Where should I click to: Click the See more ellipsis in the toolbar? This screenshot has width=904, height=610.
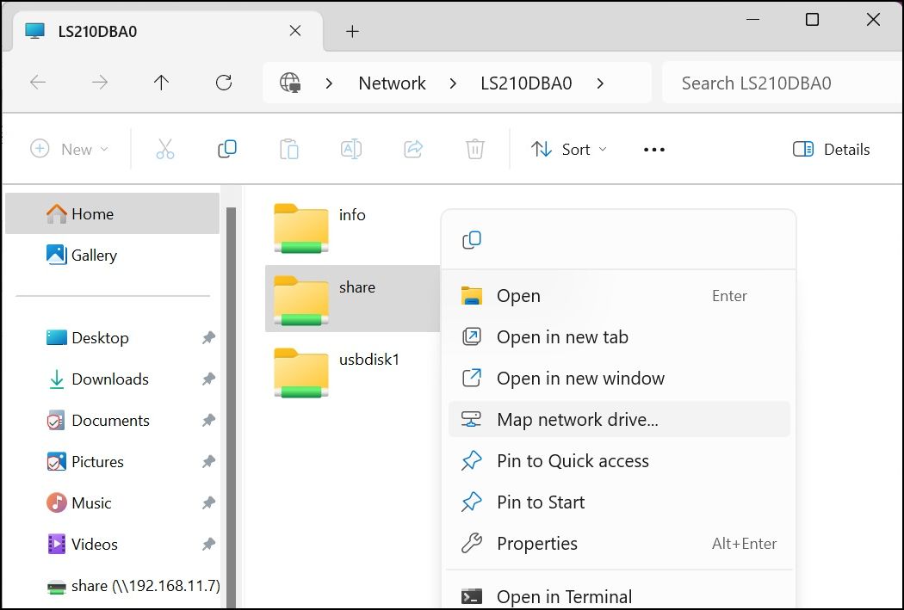653,150
